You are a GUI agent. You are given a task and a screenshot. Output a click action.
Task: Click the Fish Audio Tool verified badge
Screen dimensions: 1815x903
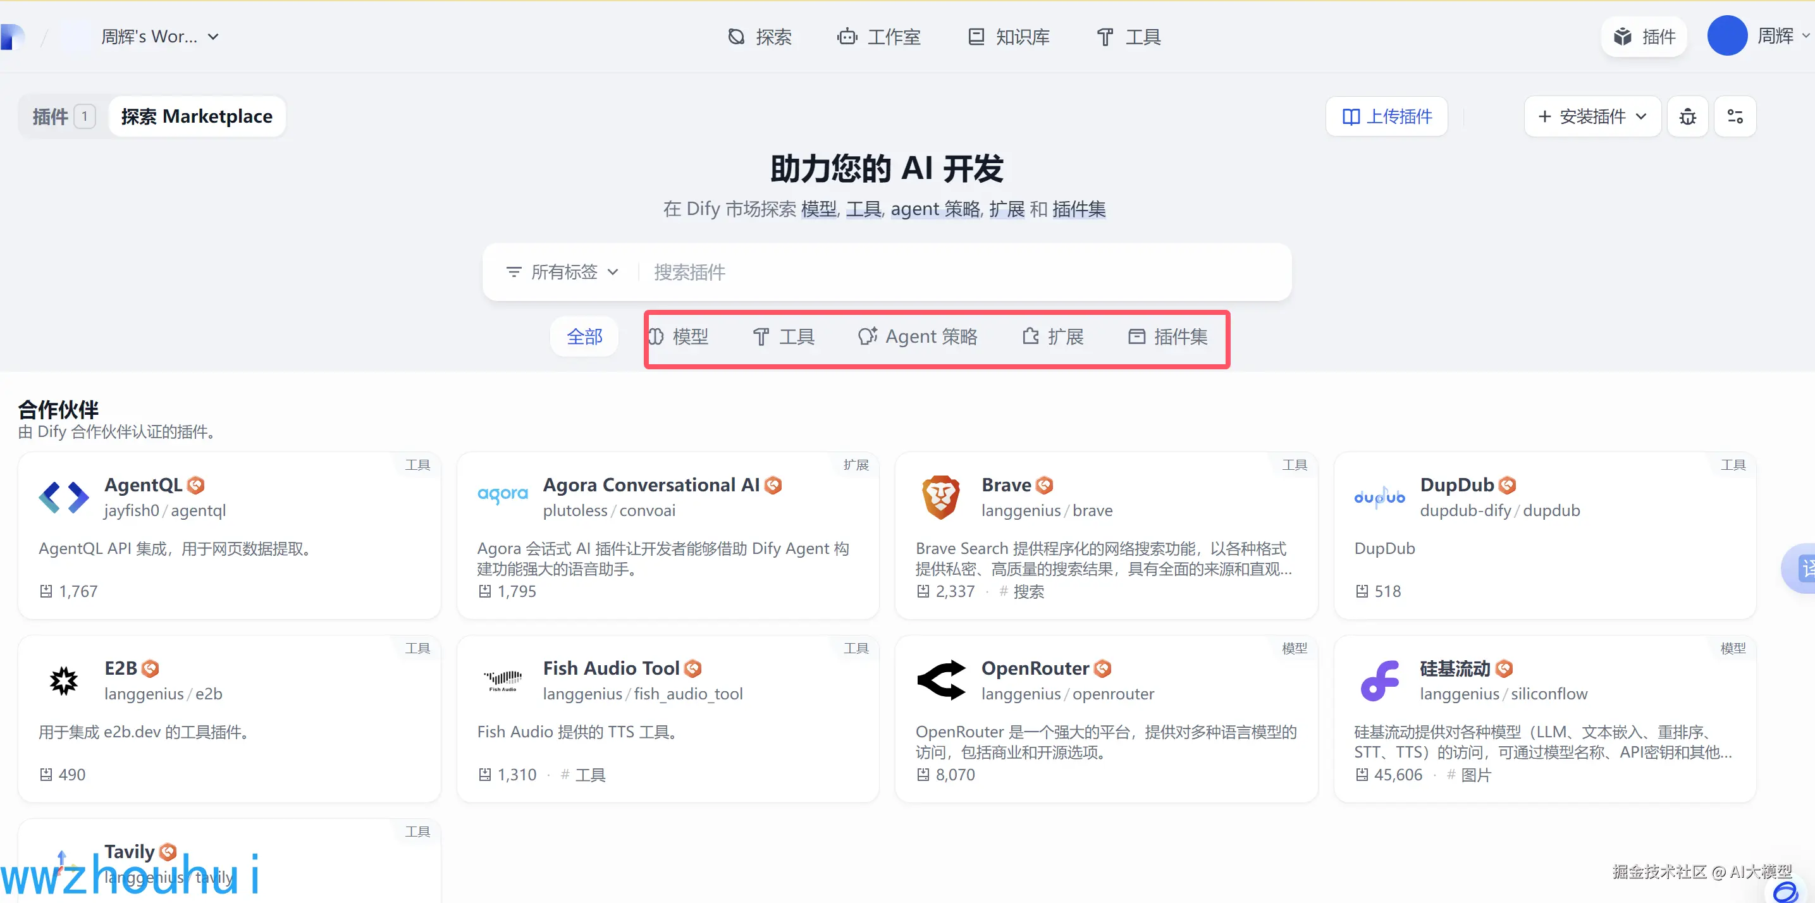click(x=692, y=668)
